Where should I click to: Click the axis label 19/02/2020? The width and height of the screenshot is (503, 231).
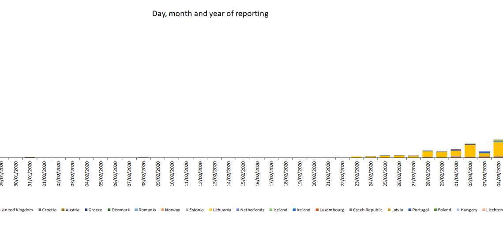click(300, 174)
